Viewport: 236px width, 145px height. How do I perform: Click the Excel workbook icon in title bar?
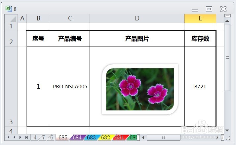click(x=9, y=9)
